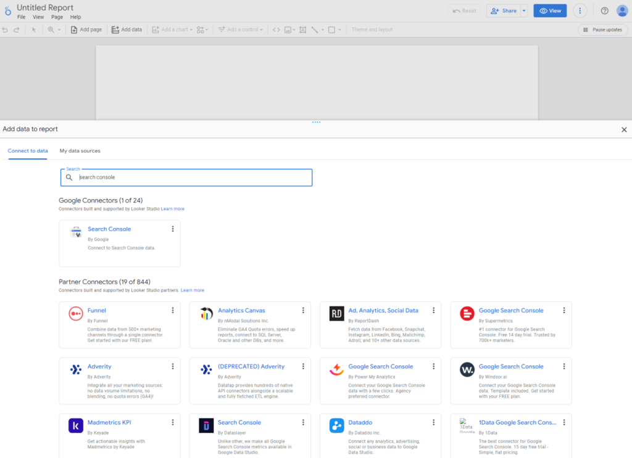632x458 pixels.
Task: Click the Search Console connector icon by Google
Action: [x=76, y=232]
